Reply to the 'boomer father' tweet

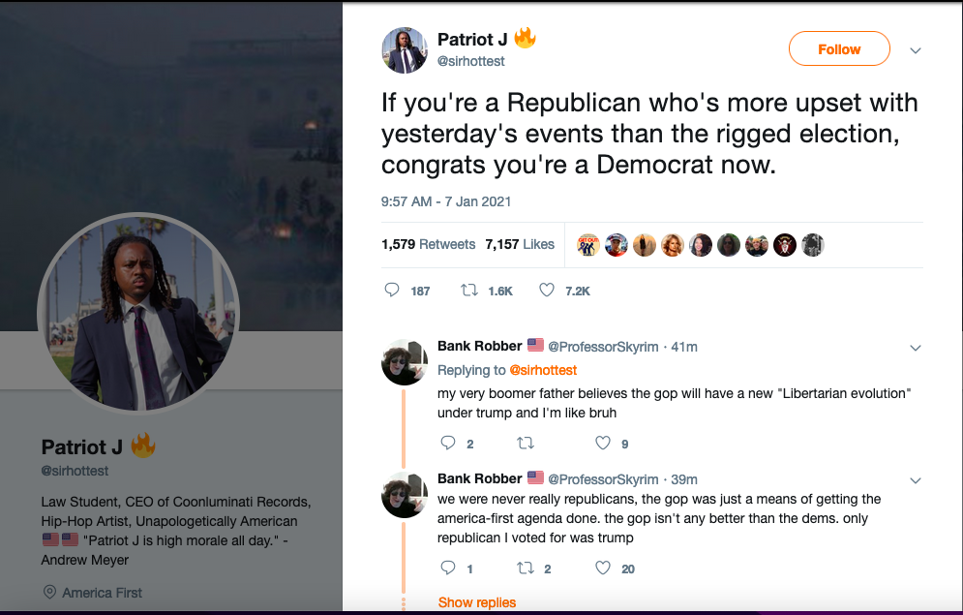[x=448, y=444]
